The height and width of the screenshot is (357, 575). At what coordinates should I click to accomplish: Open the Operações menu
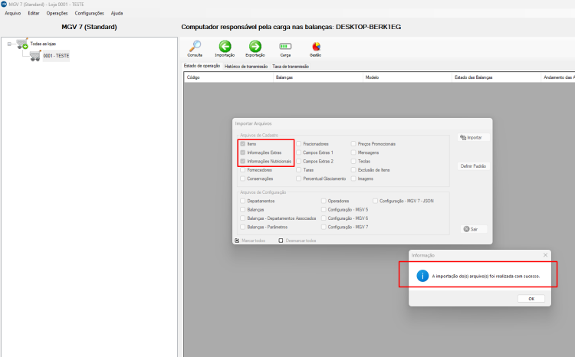pos(57,13)
